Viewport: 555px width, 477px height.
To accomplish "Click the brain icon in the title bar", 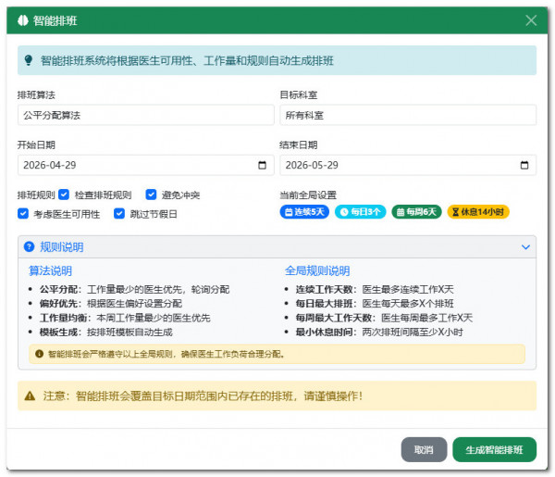I will 23,20.
